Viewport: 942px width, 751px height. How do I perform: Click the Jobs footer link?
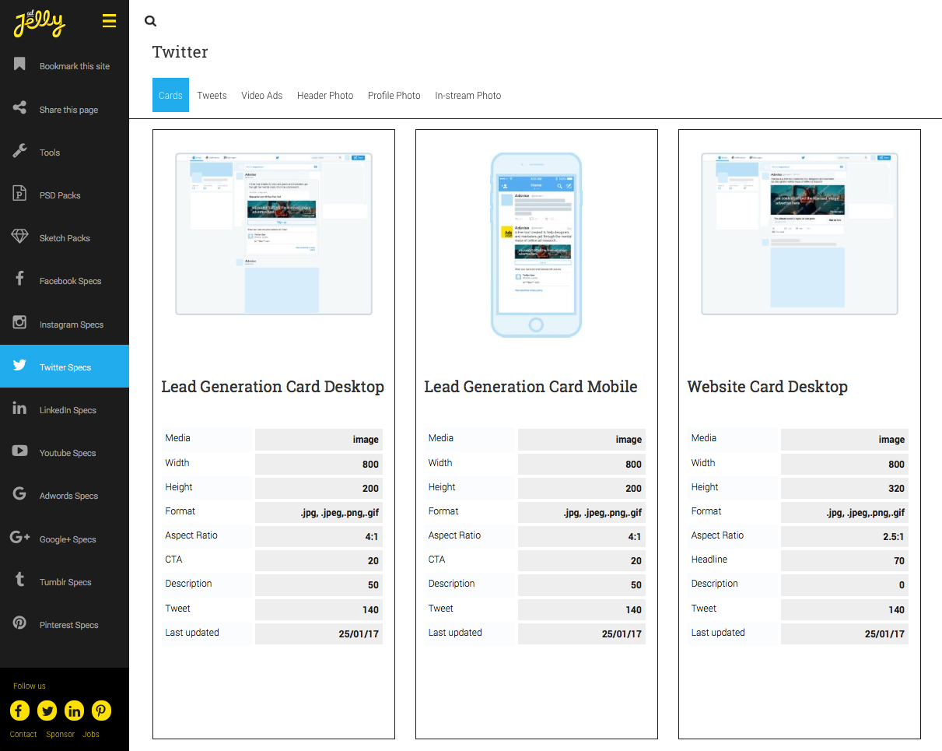tap(91, 734)
